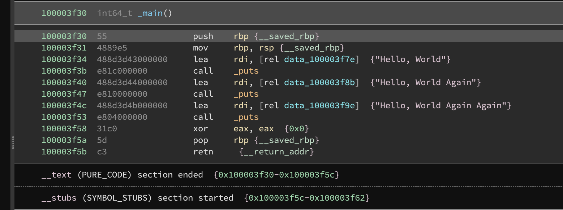
Task: Click the {__saved_rbp} annotation on push line
Action: [x=287, y=36]
